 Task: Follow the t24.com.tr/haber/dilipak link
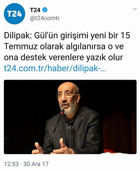coord(55,69)
